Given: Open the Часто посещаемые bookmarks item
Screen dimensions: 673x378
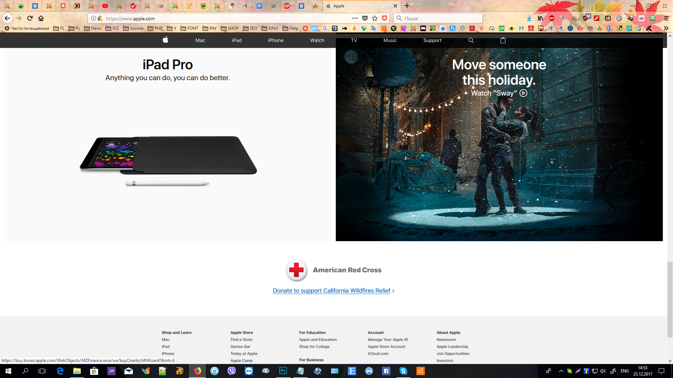Looking at the screenshot, I should pyautogui.click(x=27, y=28).
